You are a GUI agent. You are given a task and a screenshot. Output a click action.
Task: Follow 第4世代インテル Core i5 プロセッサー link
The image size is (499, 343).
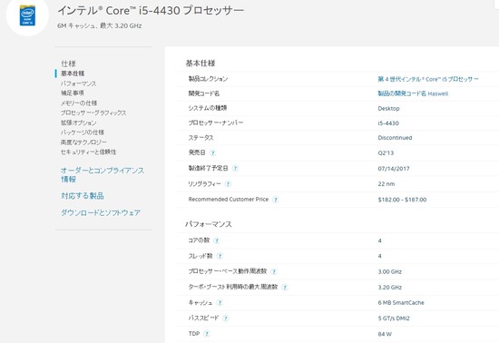point(428,79)
